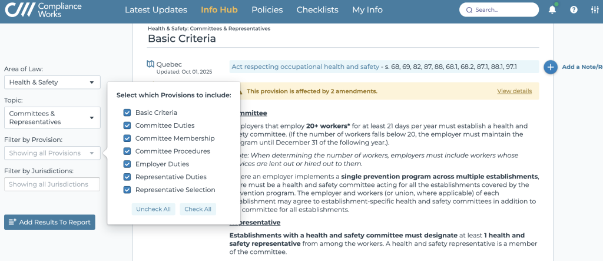Viewport: 603px width, 261px height.
Task: Open the Checklists menu item
Action: 317,10
